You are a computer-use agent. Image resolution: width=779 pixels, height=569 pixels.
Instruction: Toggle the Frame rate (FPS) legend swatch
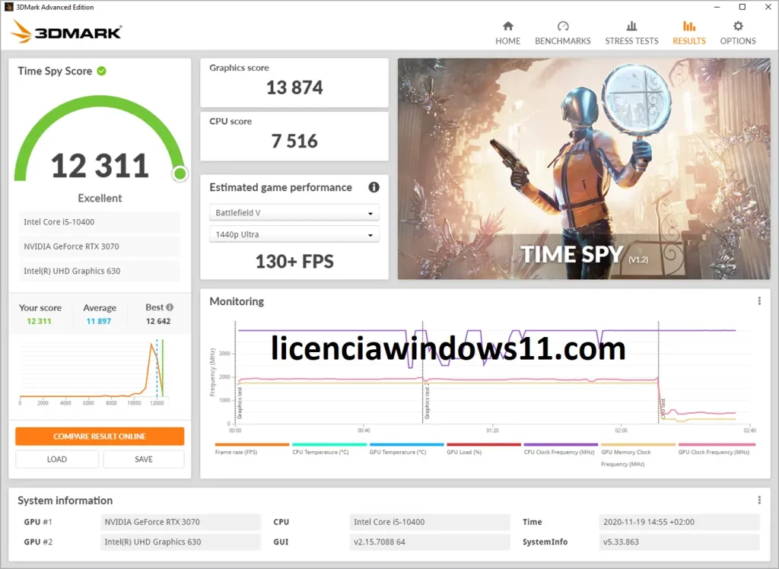click(252, 445)
